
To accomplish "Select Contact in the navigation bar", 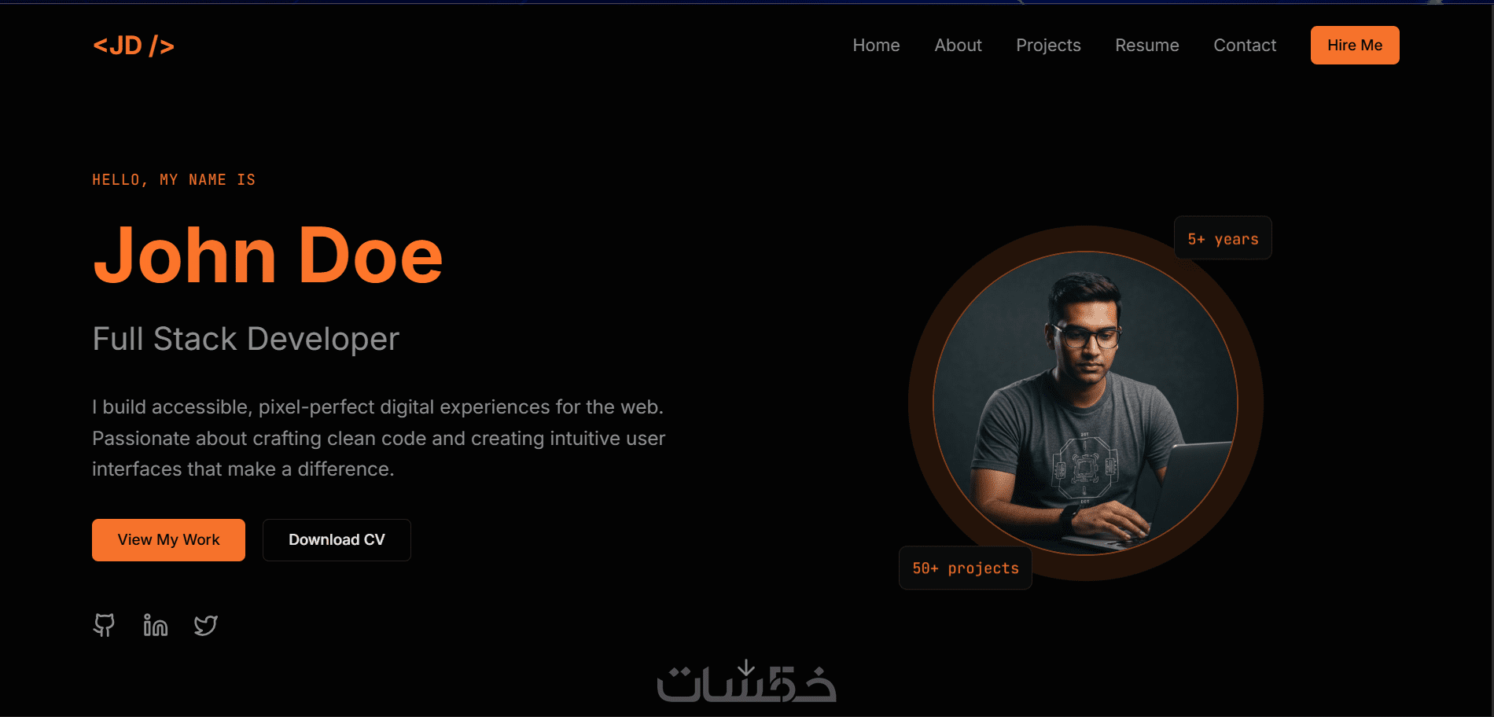I will pos(1245,46).
